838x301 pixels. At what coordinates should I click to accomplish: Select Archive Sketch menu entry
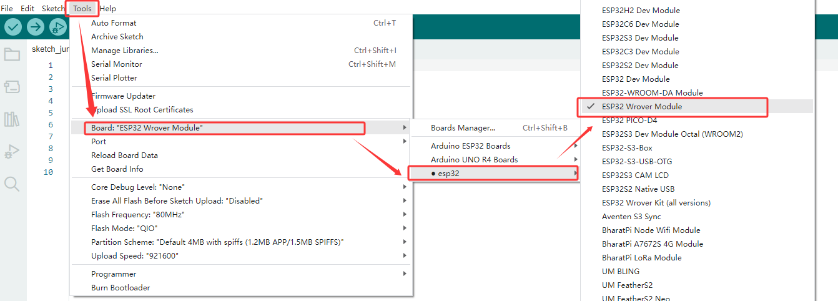pos(241,37)
